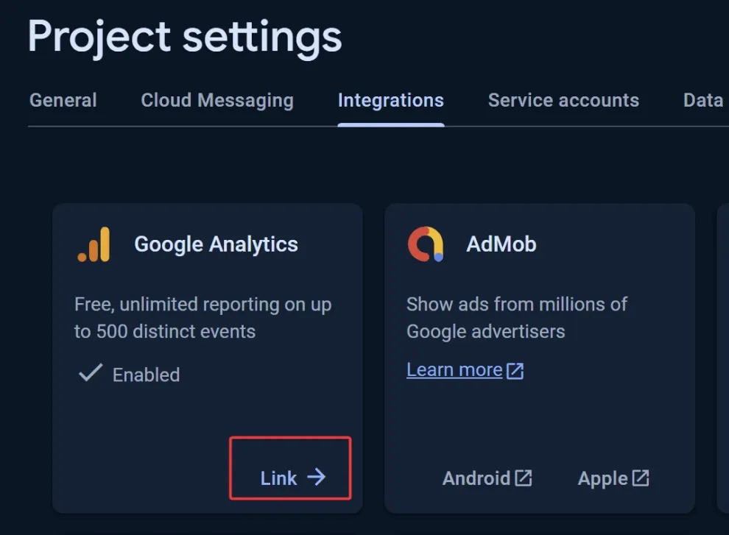Click the Link button in Google Analytics
The height and width of the screenshot is (535, 729).
coord(291,468)
